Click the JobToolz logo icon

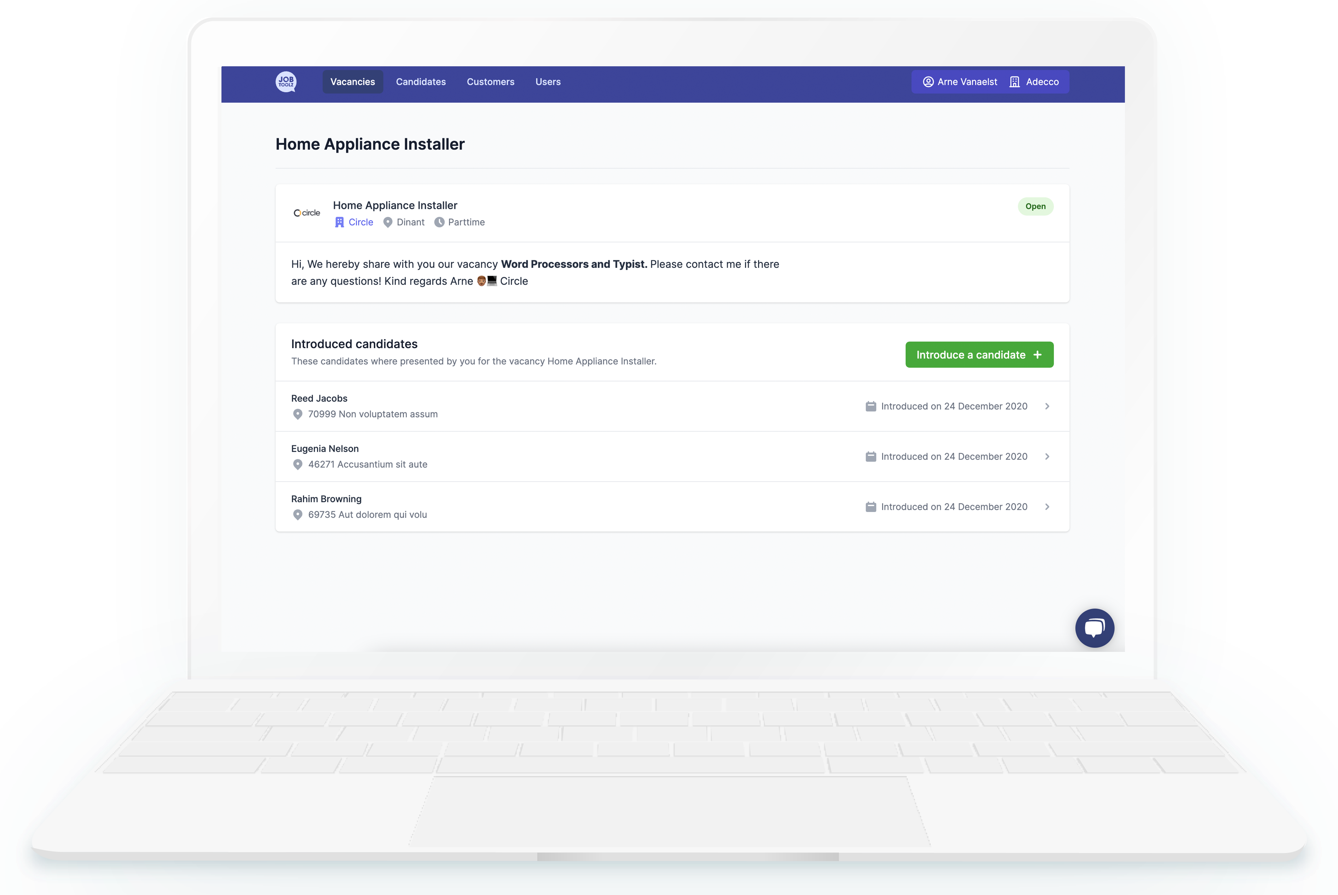click(286, 82)
